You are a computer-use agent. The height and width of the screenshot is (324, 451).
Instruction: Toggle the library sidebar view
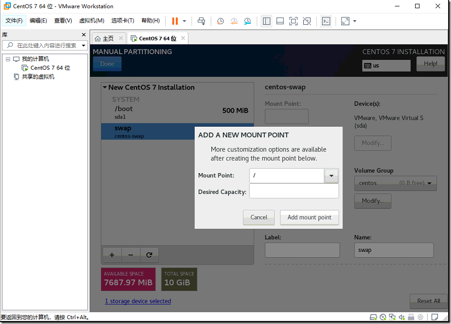pyautogui.click(x=266, y=21)
